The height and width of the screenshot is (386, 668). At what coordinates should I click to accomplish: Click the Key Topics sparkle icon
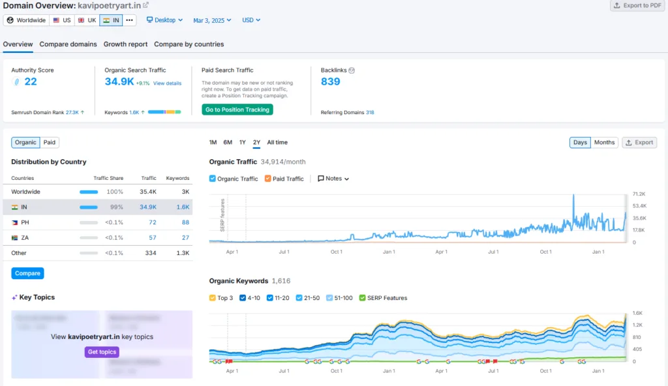coord(13,297)
